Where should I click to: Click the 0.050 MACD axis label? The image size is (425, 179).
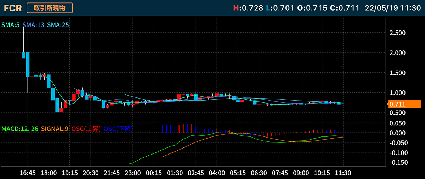(397, 123)
